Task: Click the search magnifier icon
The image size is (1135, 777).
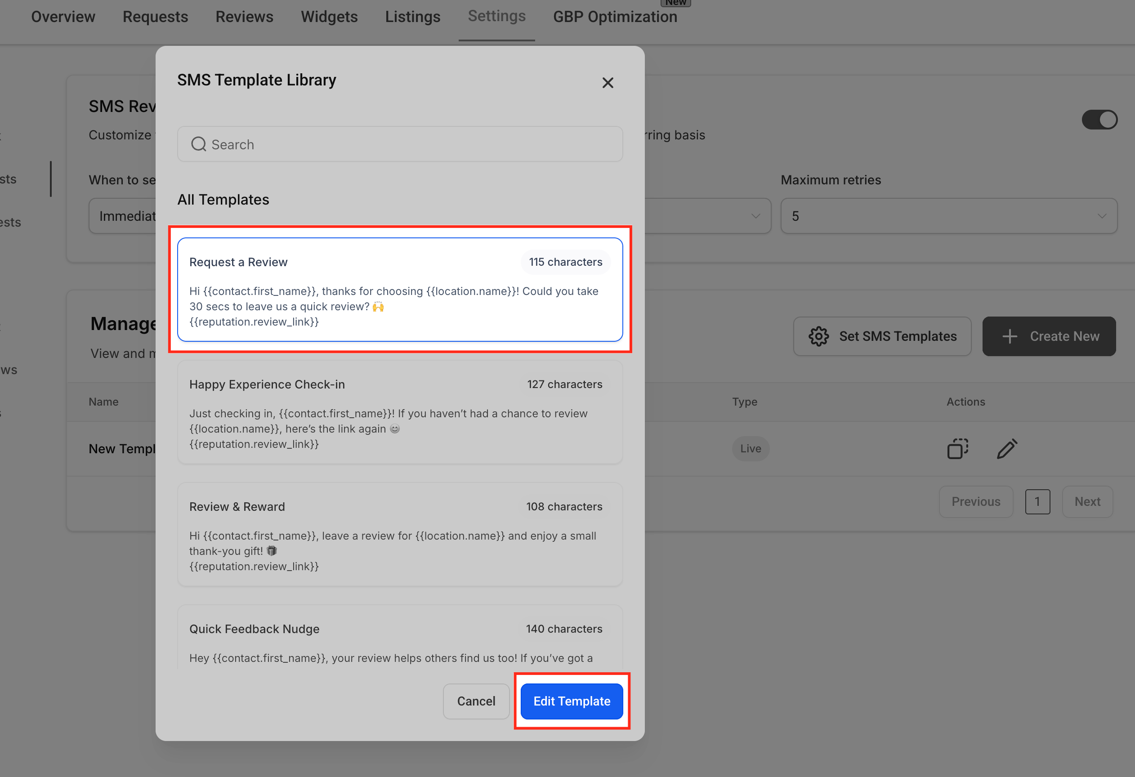Action: point(198,144)
